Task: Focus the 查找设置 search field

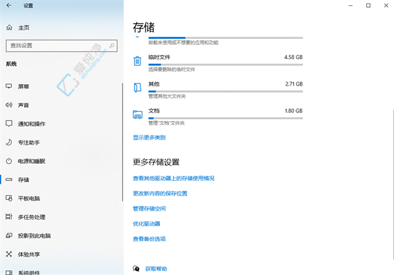Action: [62, 45]
